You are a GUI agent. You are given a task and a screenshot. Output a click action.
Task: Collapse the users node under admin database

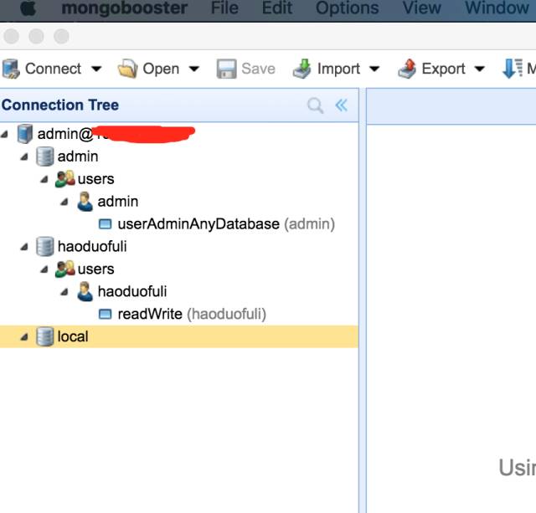coord(44,179)
